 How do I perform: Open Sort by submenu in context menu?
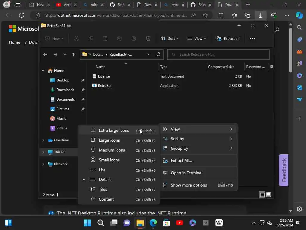pos(198,139)
